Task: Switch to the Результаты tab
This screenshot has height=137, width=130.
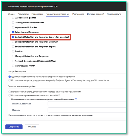Action: (x=23, y=14)
